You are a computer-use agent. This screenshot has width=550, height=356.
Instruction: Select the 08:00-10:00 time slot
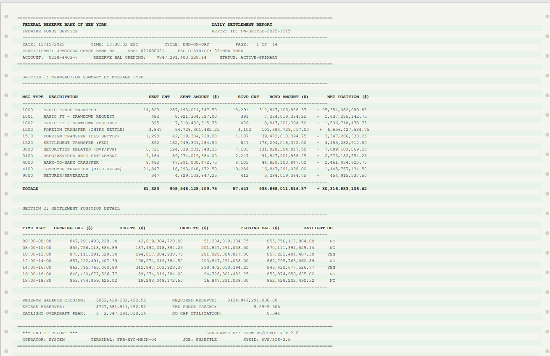coord(37,248)
